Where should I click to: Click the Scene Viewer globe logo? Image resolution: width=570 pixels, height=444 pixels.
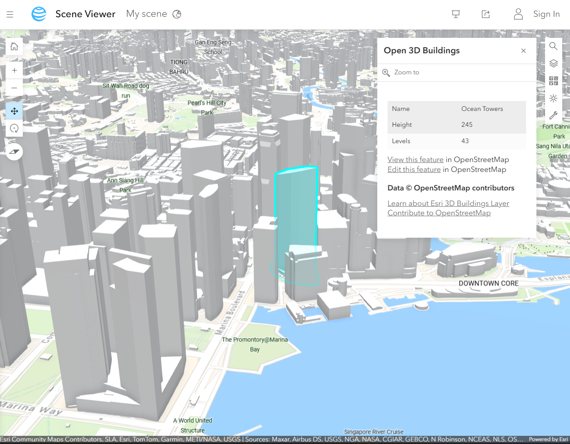coord(39,14)
